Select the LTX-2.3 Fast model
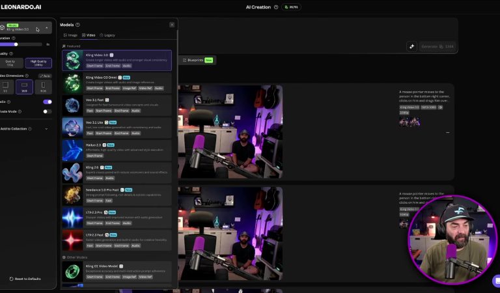This screenshot has width=500, height=293. [x=117, y=240]
